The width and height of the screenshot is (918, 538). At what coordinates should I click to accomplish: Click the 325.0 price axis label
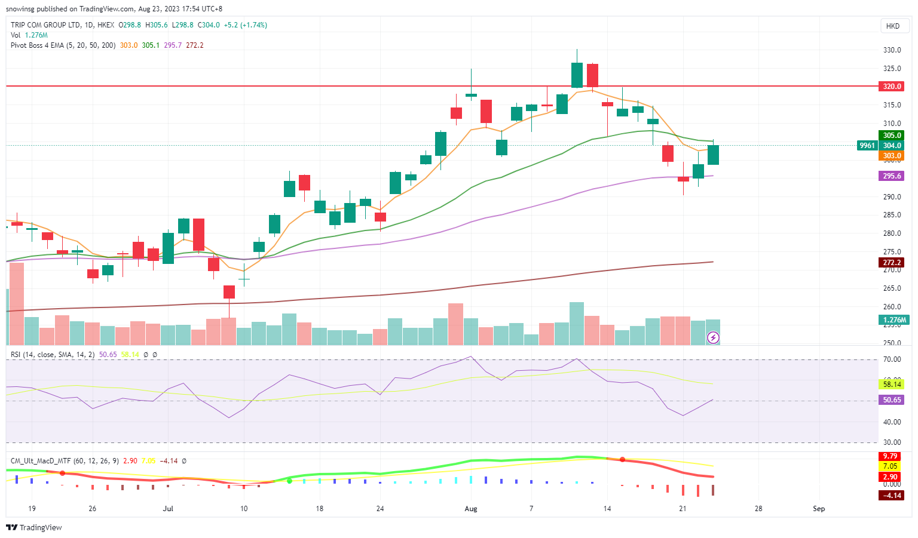point(892,69)
